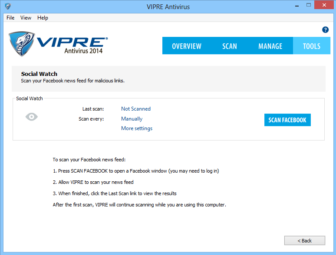Go back using the Back button
This screenshot has height=255, width=336.
coord(304,240)
